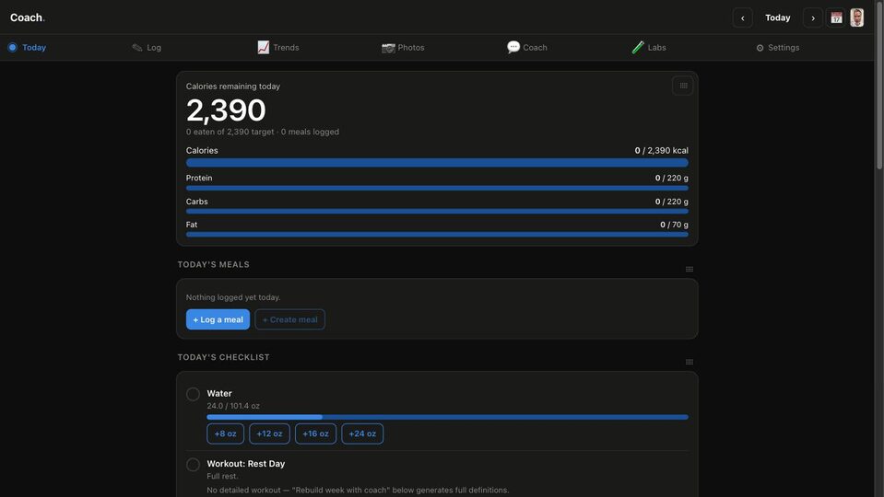Click the TODAY'S CHECKLIST heading
884x497 pixels.
pos(223,357)
